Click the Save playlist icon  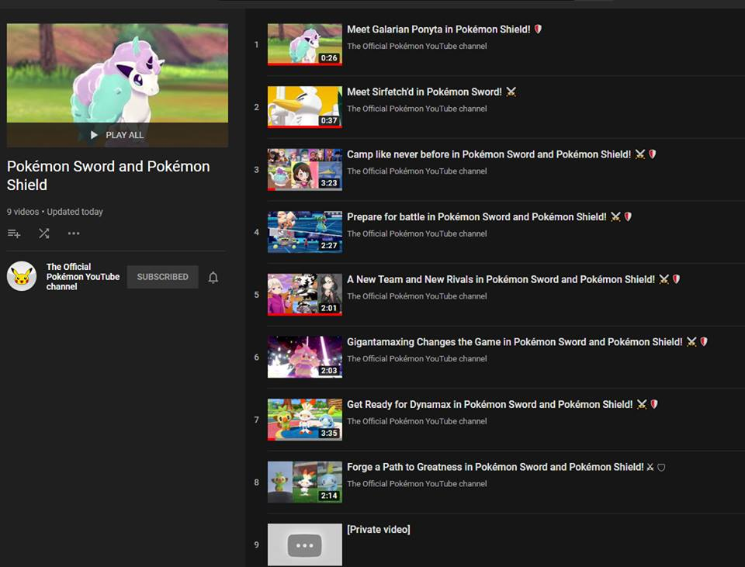tap(14, 233)
